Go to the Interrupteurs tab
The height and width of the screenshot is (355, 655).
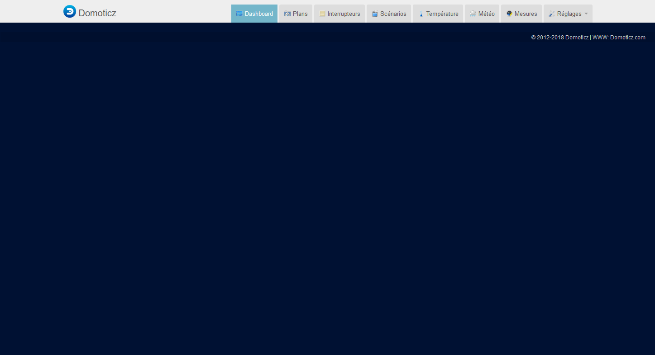click(x=339, y=14)
